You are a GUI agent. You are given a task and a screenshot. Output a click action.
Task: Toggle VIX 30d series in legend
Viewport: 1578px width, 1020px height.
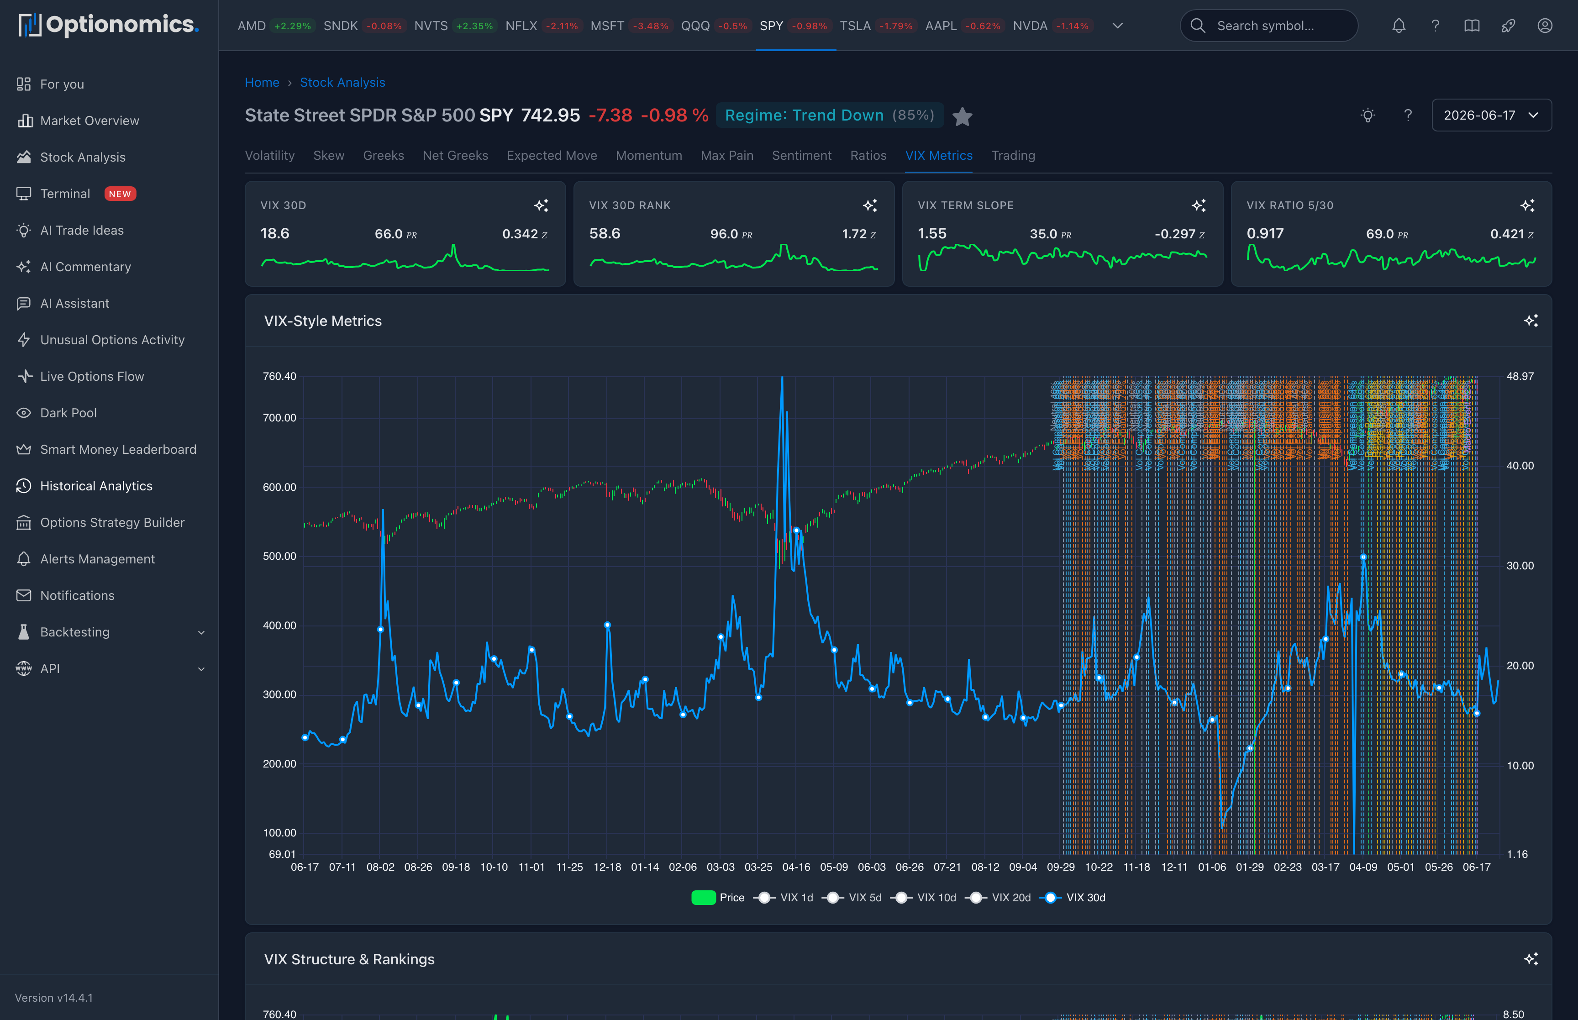(1073, 898)
